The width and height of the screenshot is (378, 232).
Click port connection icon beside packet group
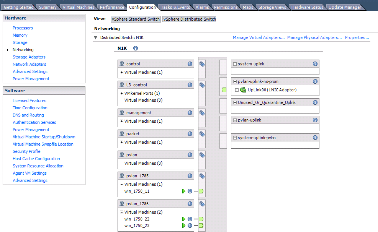tap(202, 134)
